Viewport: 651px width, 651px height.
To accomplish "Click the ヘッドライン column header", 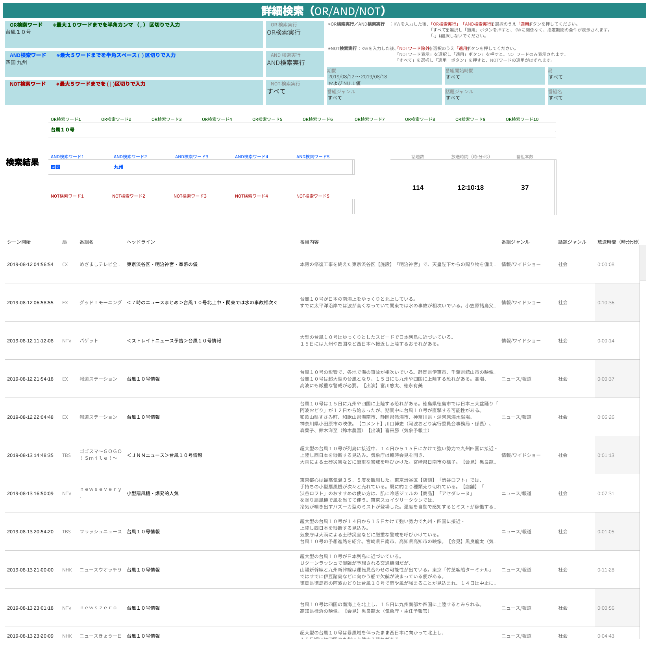I will [x=141, y=242].
